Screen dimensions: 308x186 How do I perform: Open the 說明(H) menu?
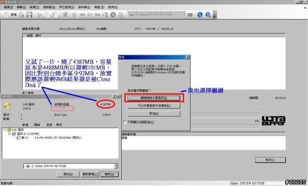point(113,7)
